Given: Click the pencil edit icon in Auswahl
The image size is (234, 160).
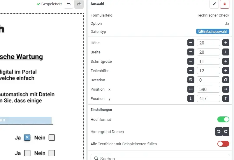Looking at the screenshot, I should 214,4.
